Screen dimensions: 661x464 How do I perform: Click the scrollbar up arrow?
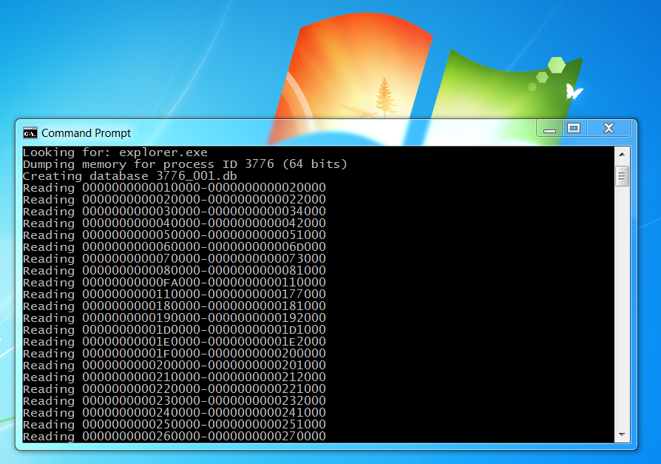tap(622, 154)
